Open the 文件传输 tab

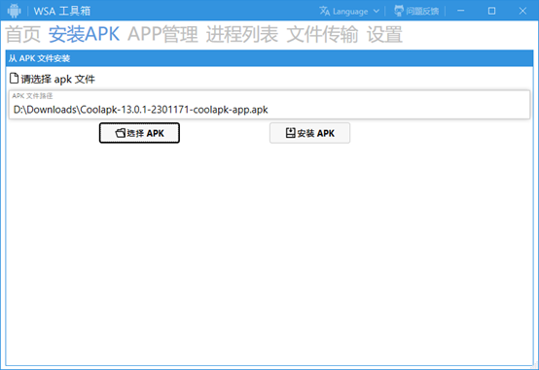coord(322,34)
